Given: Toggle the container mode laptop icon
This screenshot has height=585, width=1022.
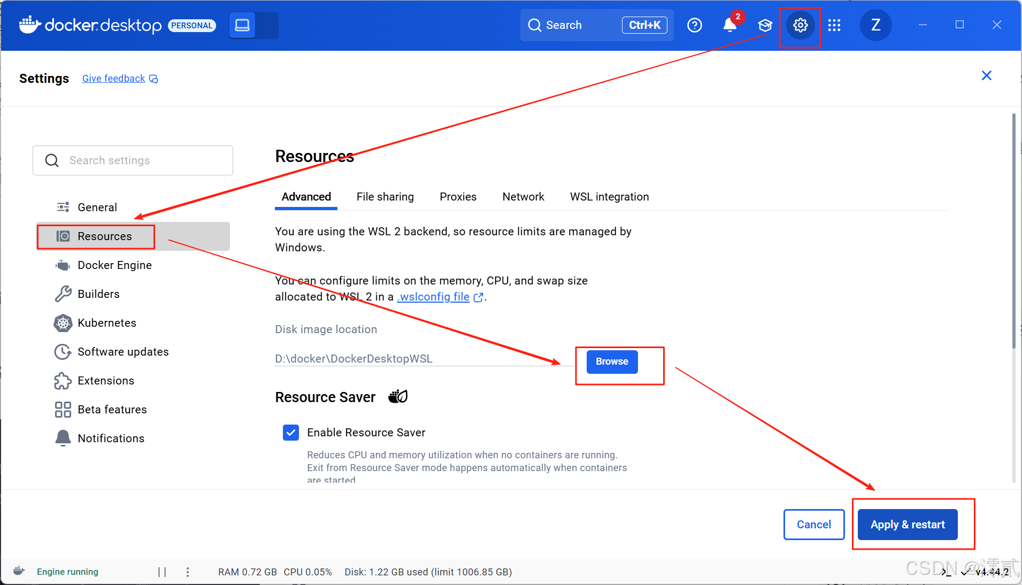Looking at the screenshot, I should click(x=242, y=25).
